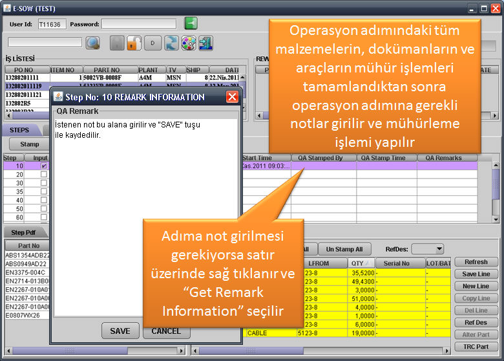Click the Del Line button

click(476, 311)
